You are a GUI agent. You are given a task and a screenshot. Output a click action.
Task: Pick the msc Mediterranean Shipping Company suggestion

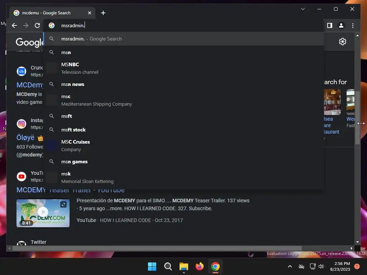coord(184,100)
